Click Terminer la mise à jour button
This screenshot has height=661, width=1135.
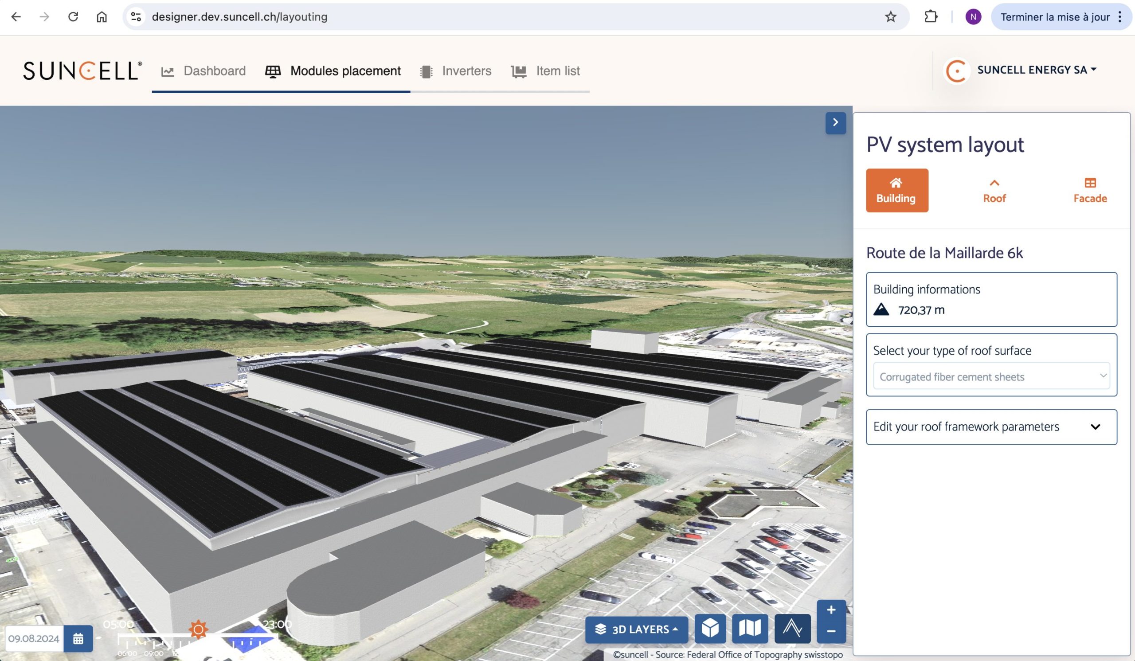1055,17
